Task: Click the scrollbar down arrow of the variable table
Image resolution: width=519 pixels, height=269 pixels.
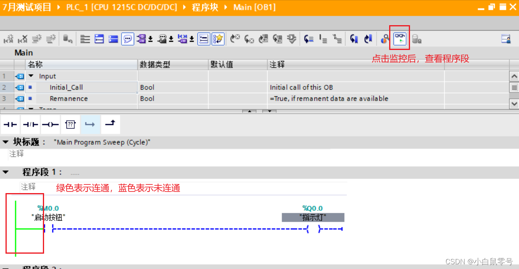Action: click(x=514, y=103)
